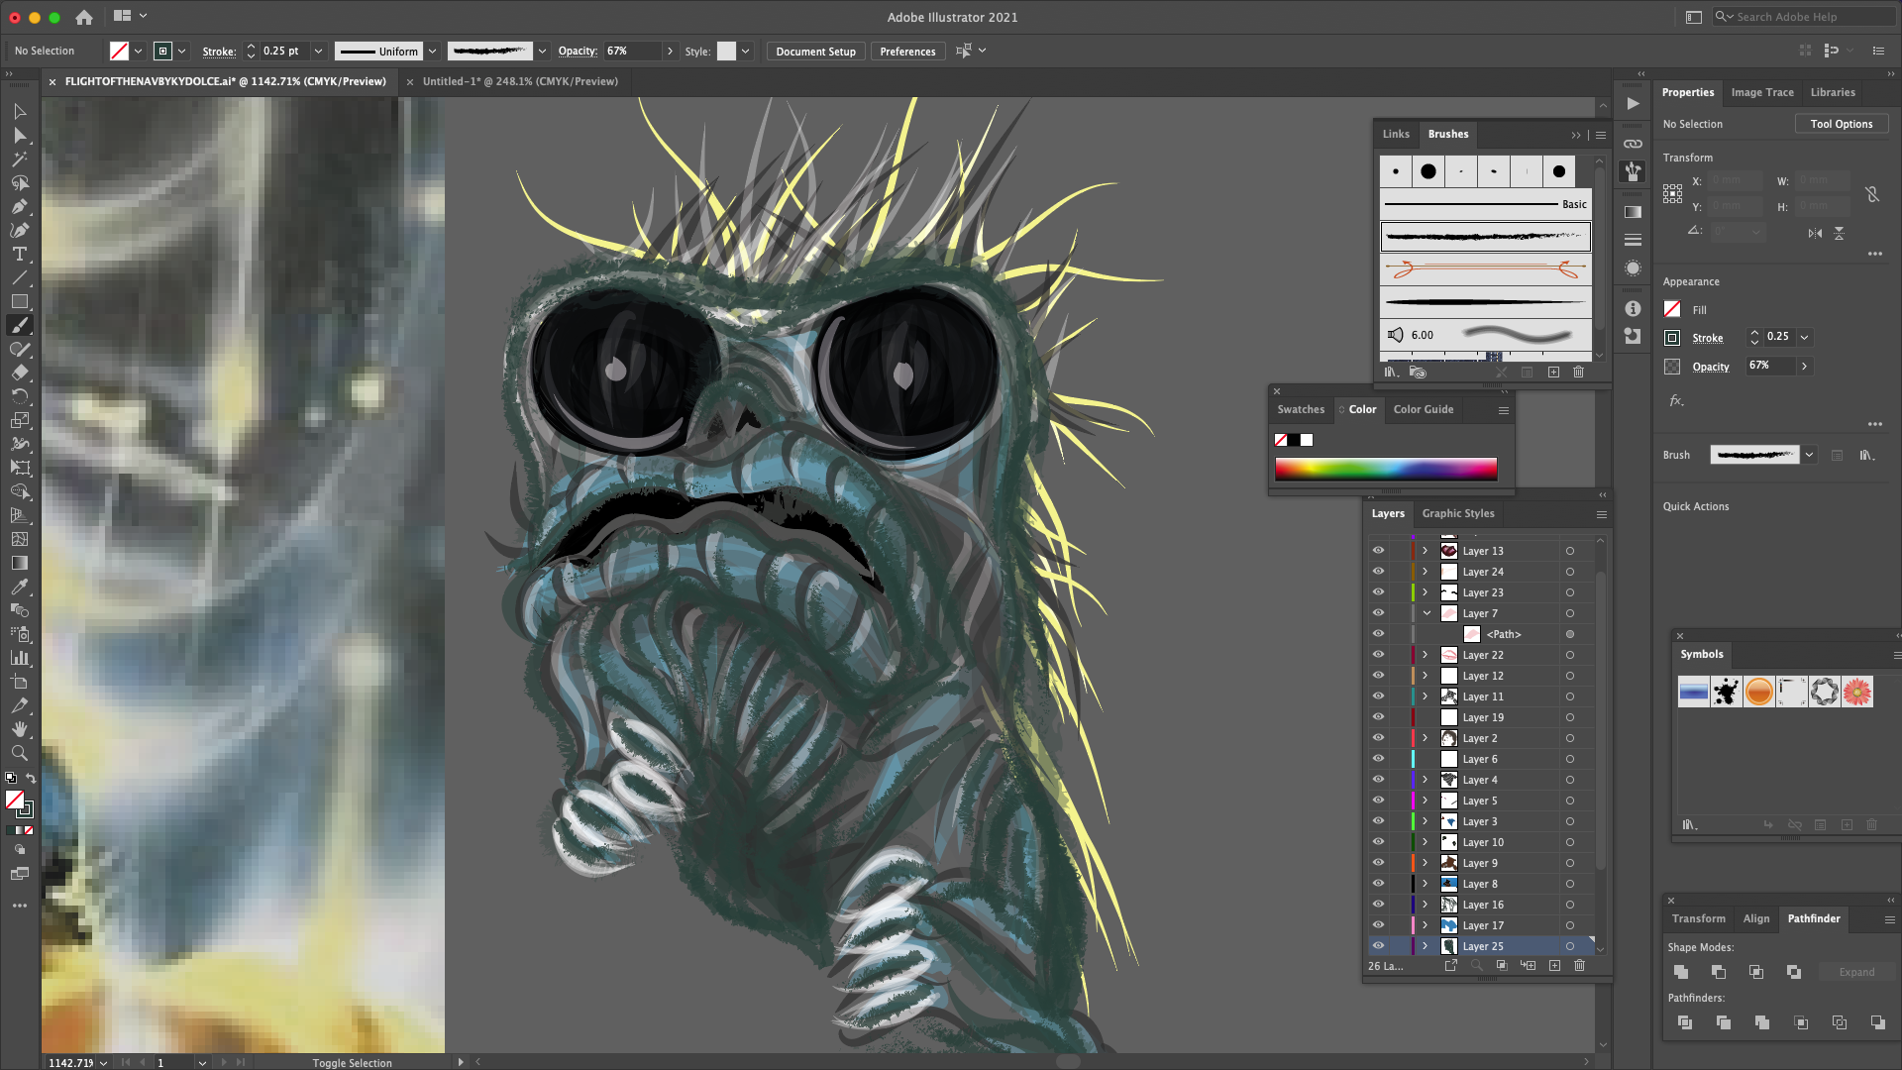Image resolution: width=1902 pixels, height=1070 pixels.
Task: Select the Magic Wand tool
Action: click(x=19, y=159)
